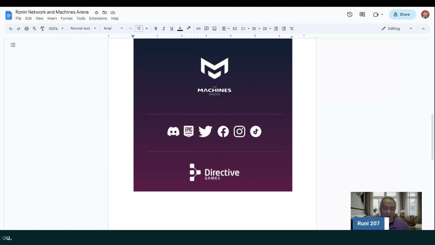Click the Facebook icon in the image
The height and width of the screenshot is (245, 435).
coord(223,132)
